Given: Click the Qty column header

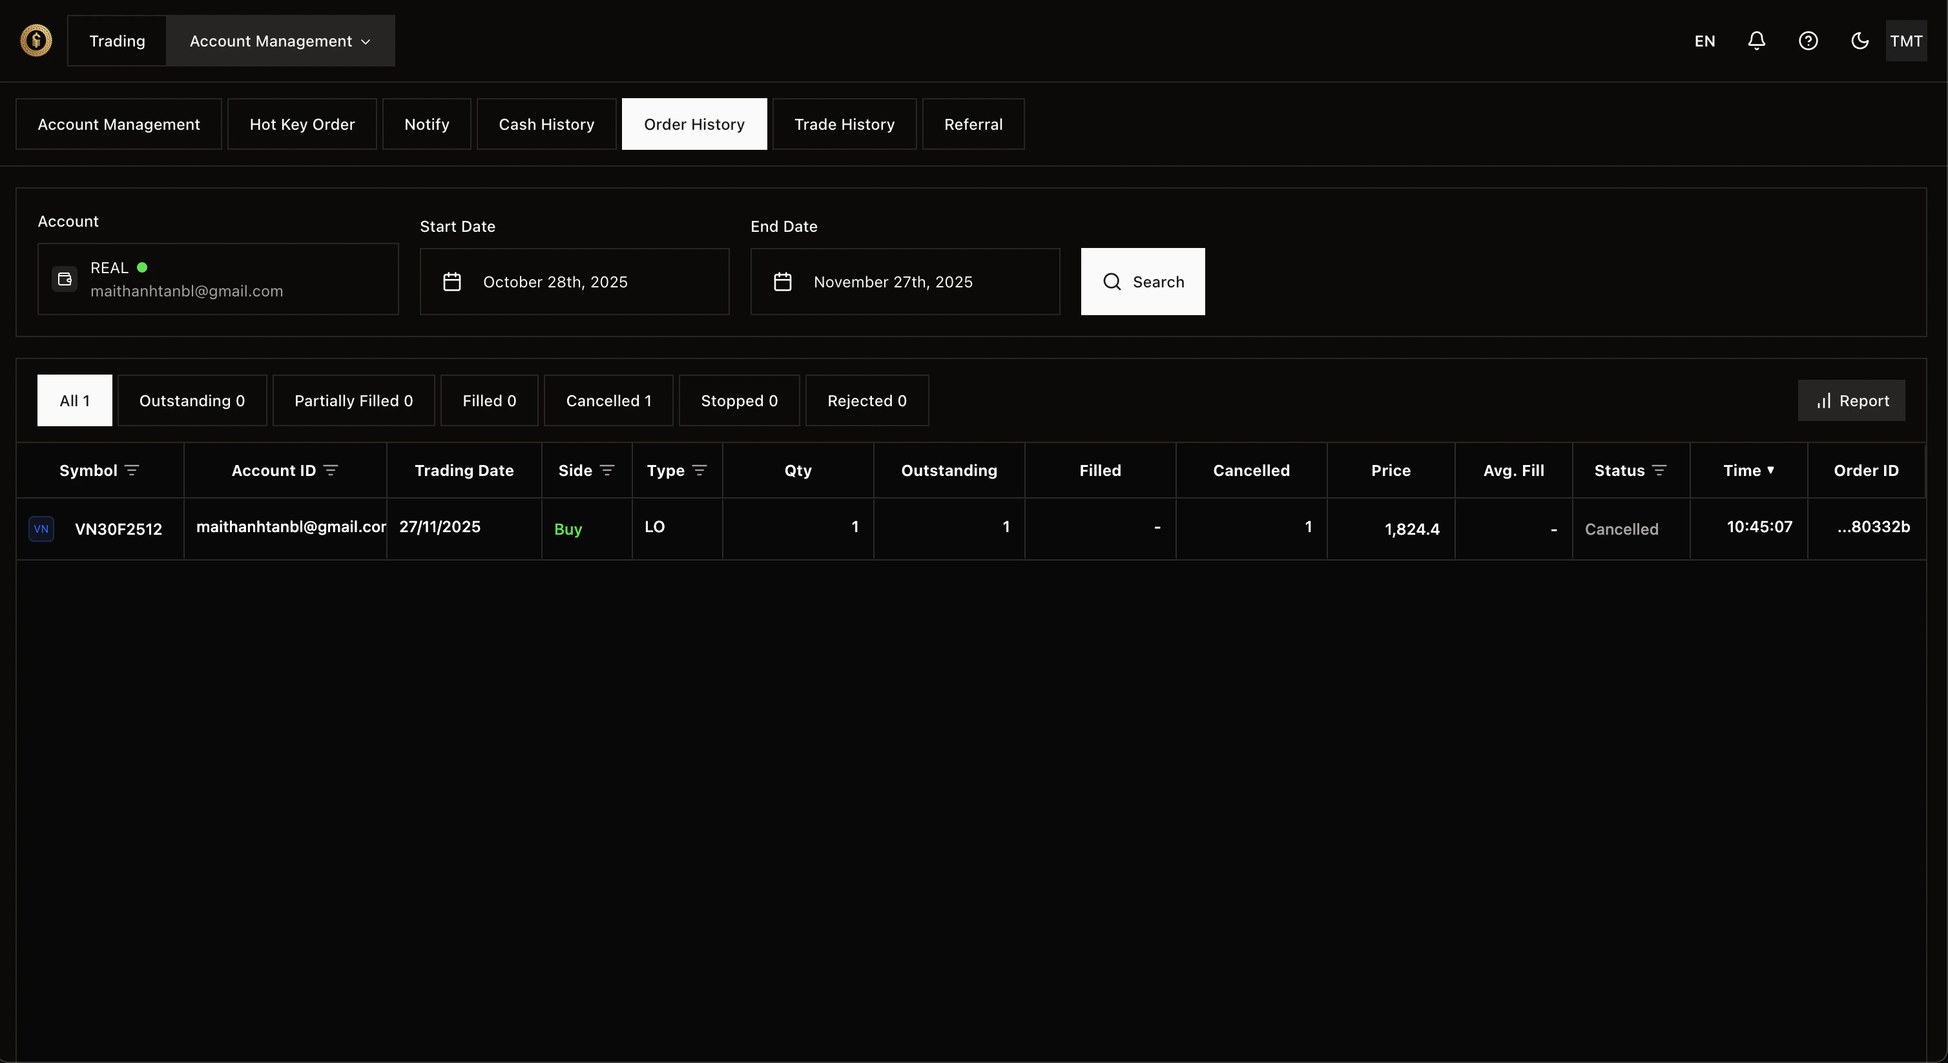Looking at the screenshot, I should coord(798,470).
